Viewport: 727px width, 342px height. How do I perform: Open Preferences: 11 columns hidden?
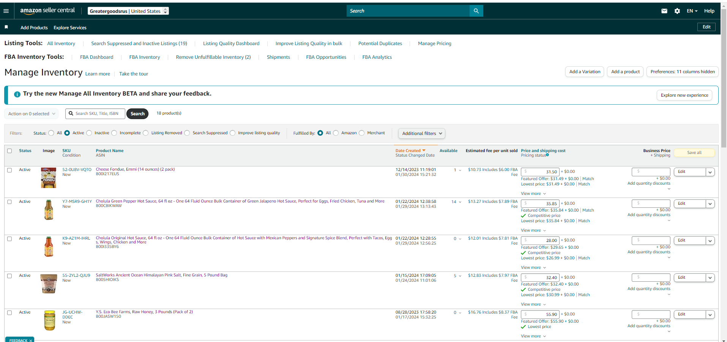683,72
